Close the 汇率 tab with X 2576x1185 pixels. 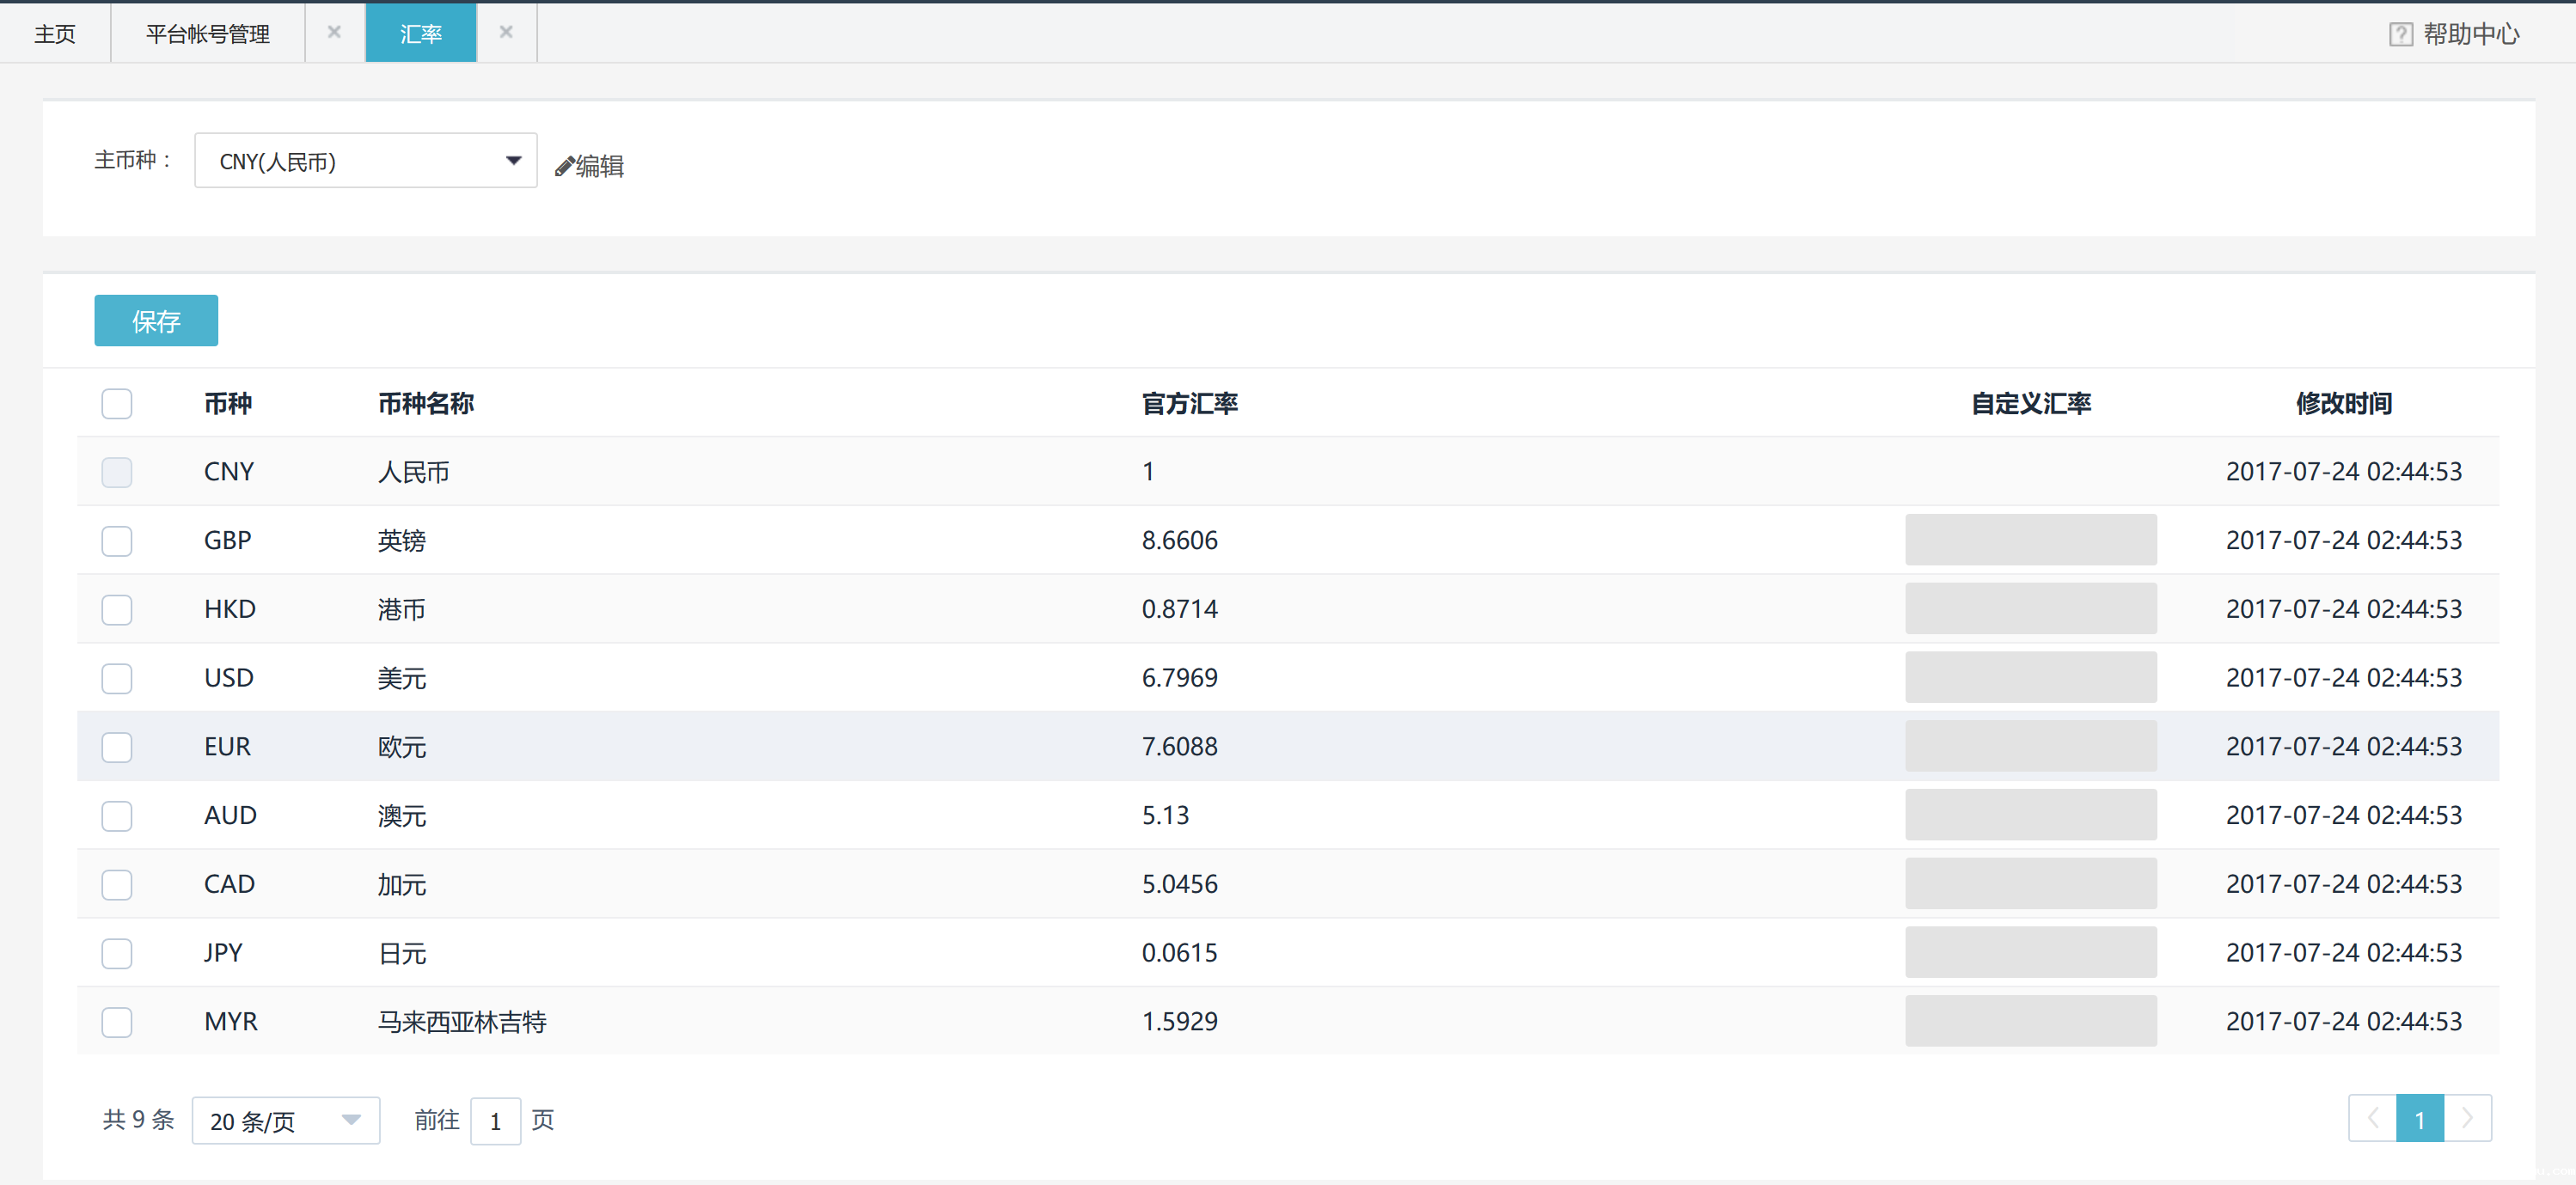click(506, 33)
